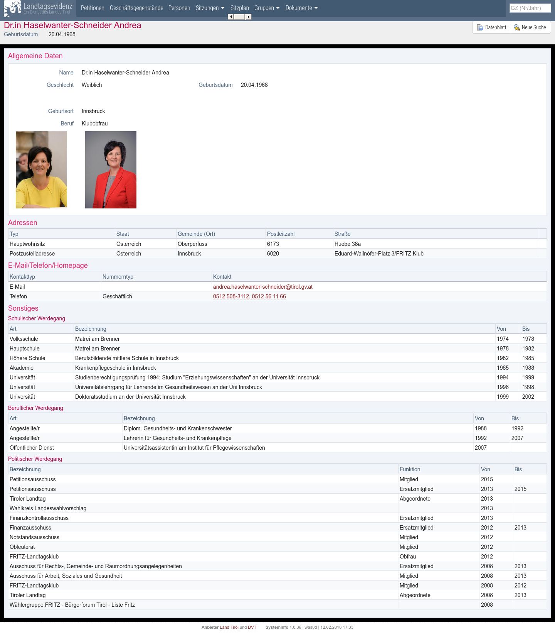Click the Finanzausschuss row
This screenshot has height=633, width=555.
[x=277, y=528]
